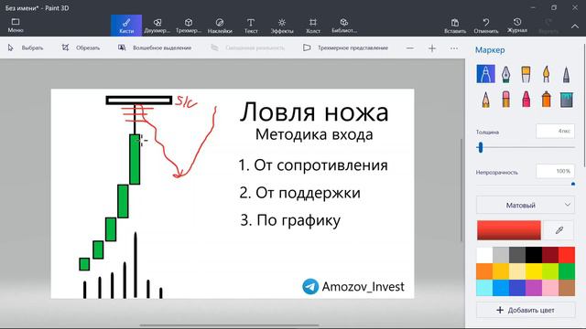Click the Вставить (Paste) button
The width and height of the screenshot is (586, 329).
click(x=455, y=26)
